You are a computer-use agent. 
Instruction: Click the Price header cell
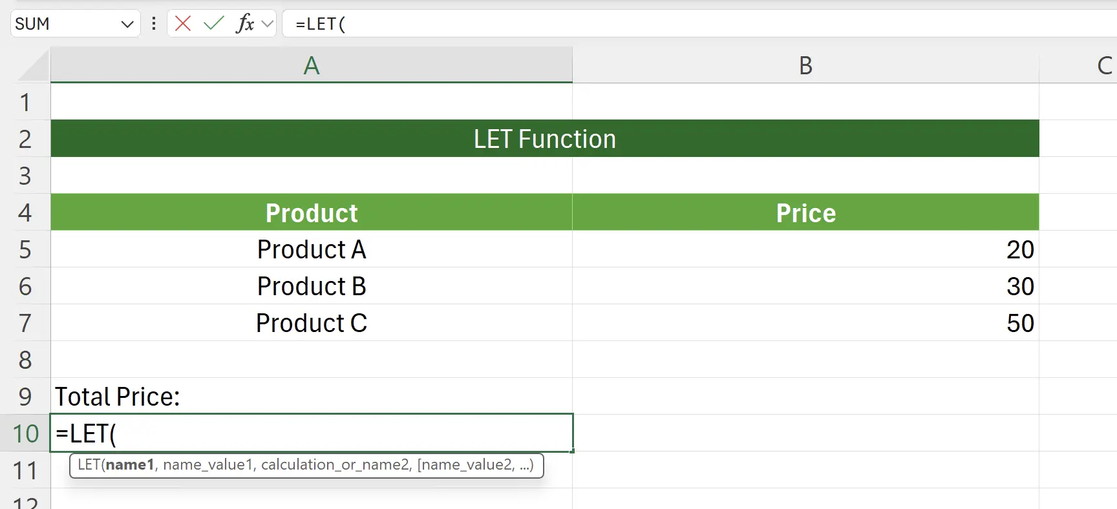click(805, 213)
